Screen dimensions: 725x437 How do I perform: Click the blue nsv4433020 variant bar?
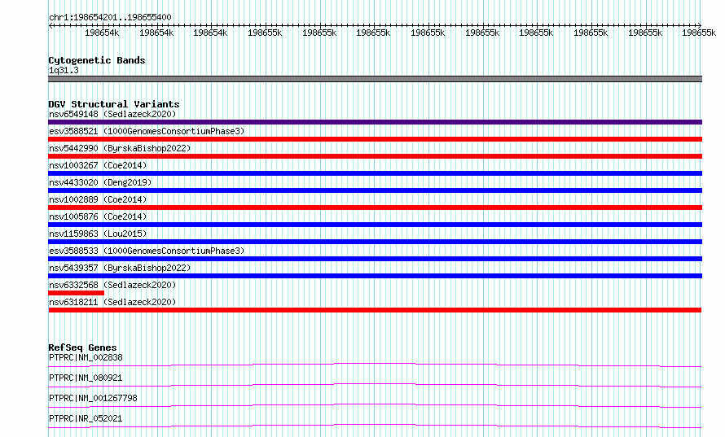[x=375, y=190]
